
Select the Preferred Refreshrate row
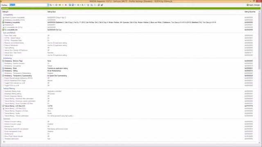[x=129, y=45]
